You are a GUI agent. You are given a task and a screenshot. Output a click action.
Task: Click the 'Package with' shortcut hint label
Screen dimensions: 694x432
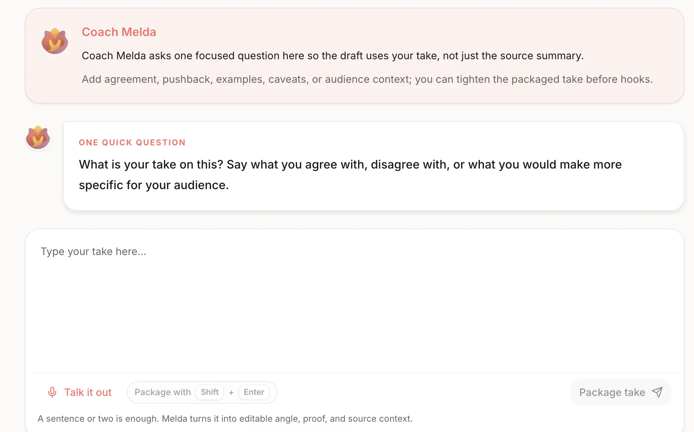[163, 392]
